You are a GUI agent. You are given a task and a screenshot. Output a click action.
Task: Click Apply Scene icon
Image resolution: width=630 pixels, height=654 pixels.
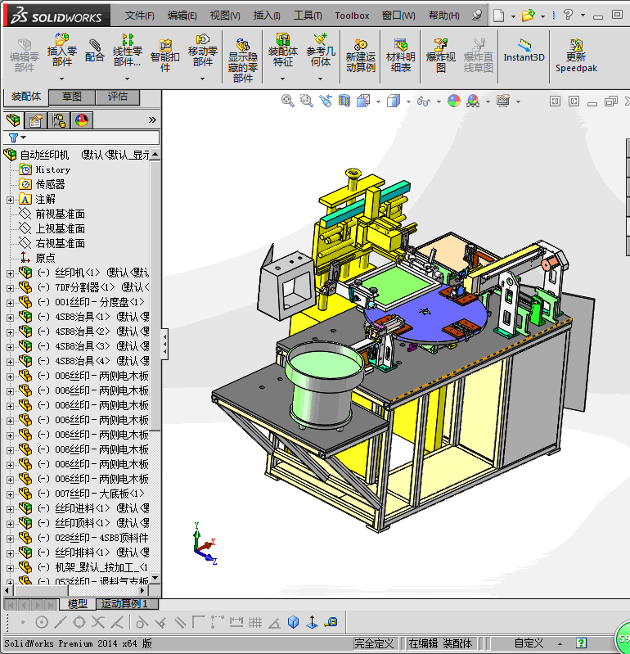coord(473,101)
